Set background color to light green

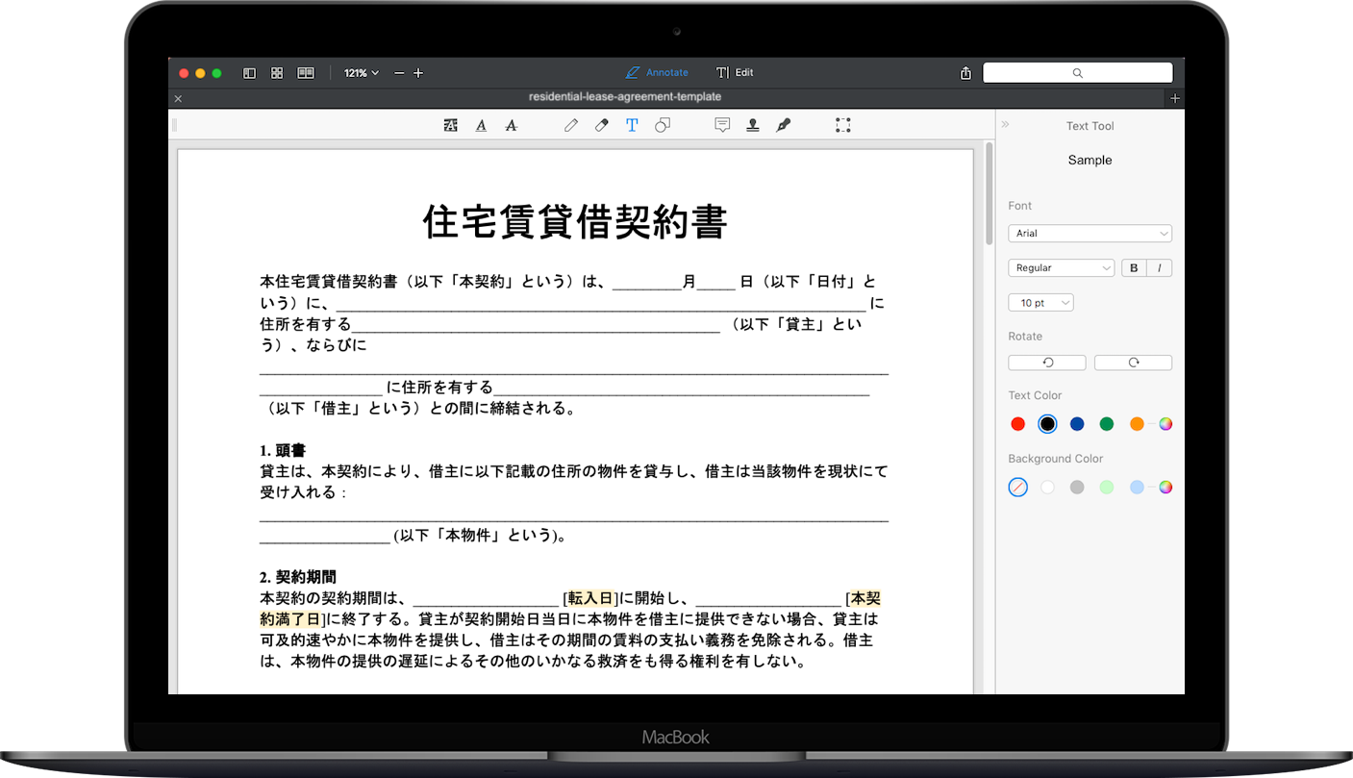(x=1107, y=488)
